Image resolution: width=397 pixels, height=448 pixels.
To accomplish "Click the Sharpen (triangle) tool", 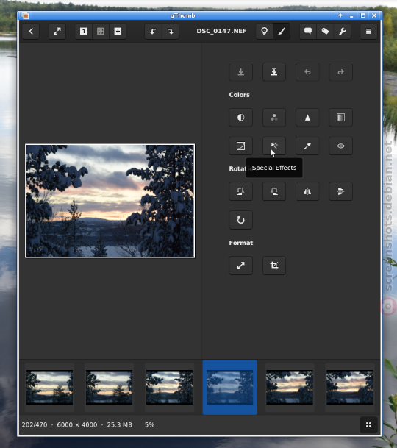I will [307, 118].
